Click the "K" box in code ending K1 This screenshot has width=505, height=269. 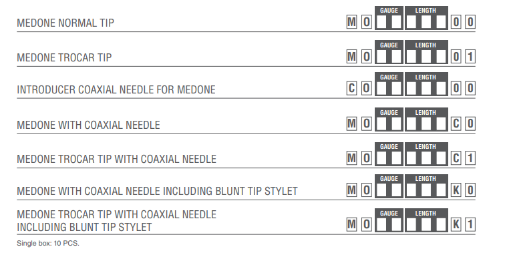(x=456, y=224)
